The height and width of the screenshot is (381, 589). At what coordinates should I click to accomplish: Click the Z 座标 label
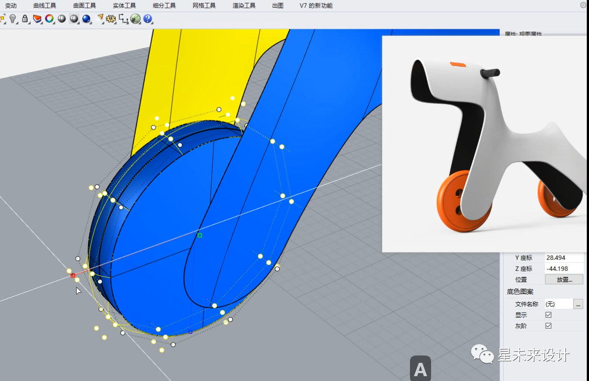[523, 269]
